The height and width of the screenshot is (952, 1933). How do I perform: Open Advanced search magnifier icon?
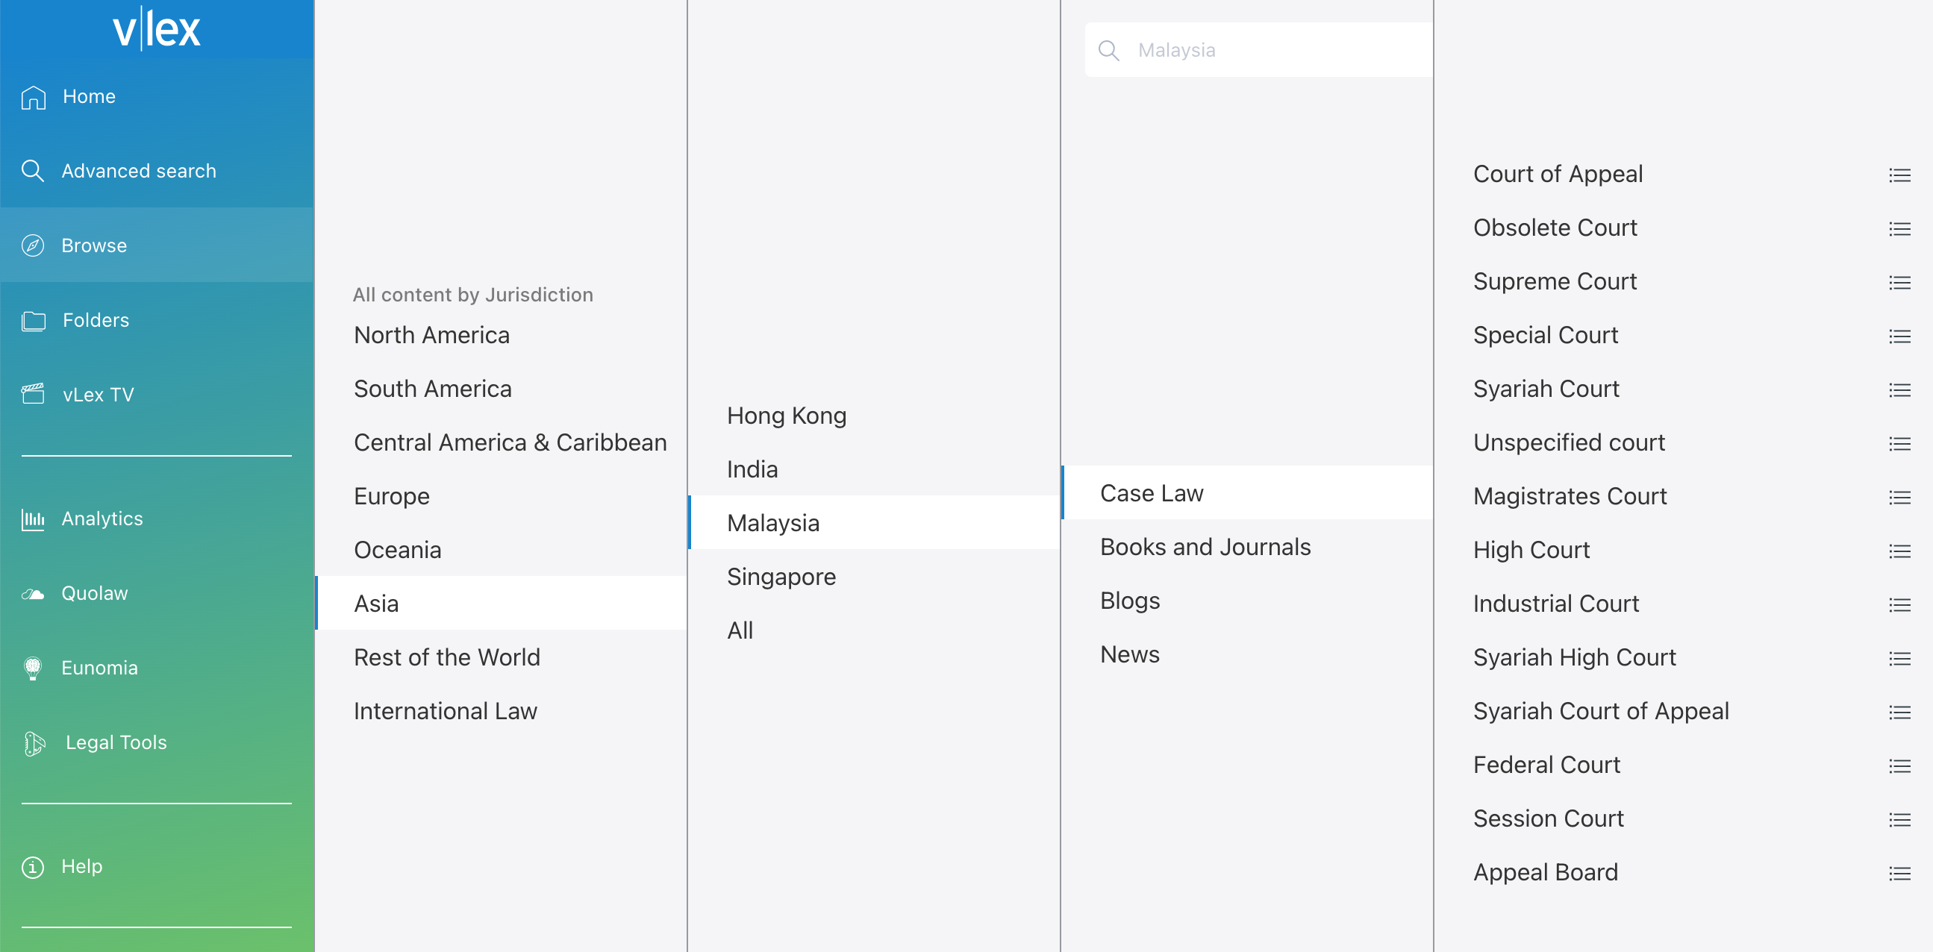click(x=32, y=171)
